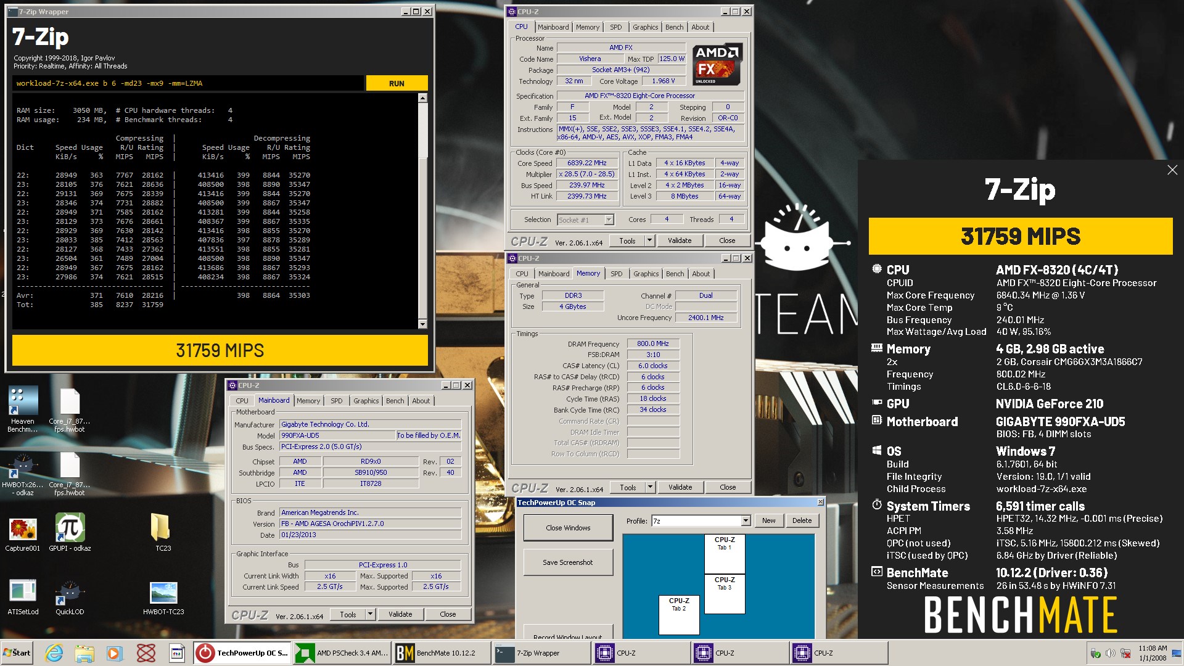This screenshot has width=1184, height=666.
Task: Click red atom-shaped taskbar icon
Action: [146, 653]
